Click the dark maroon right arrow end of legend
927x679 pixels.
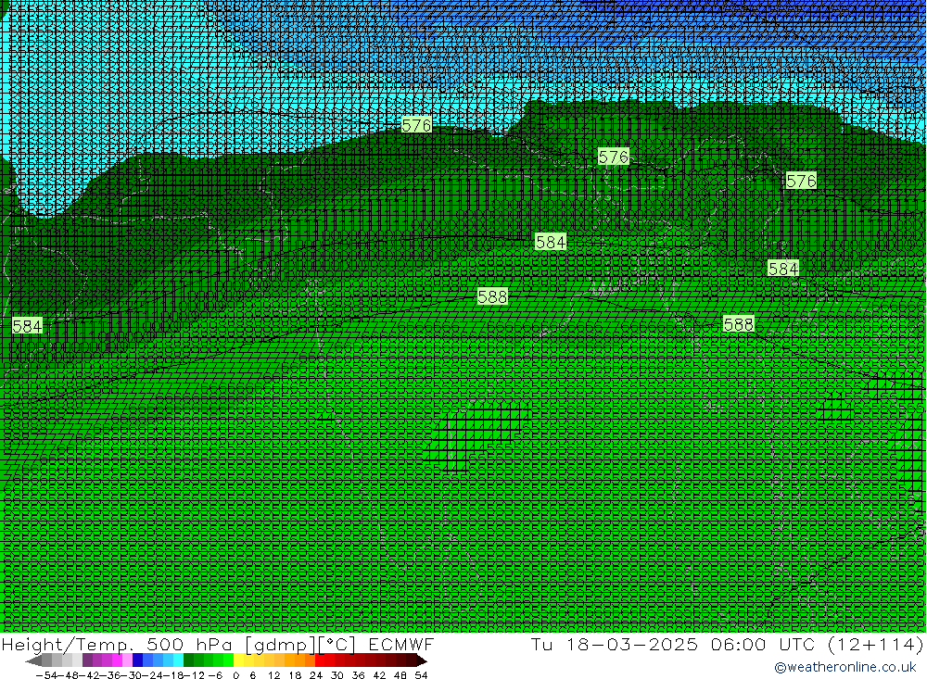point(421,660)
